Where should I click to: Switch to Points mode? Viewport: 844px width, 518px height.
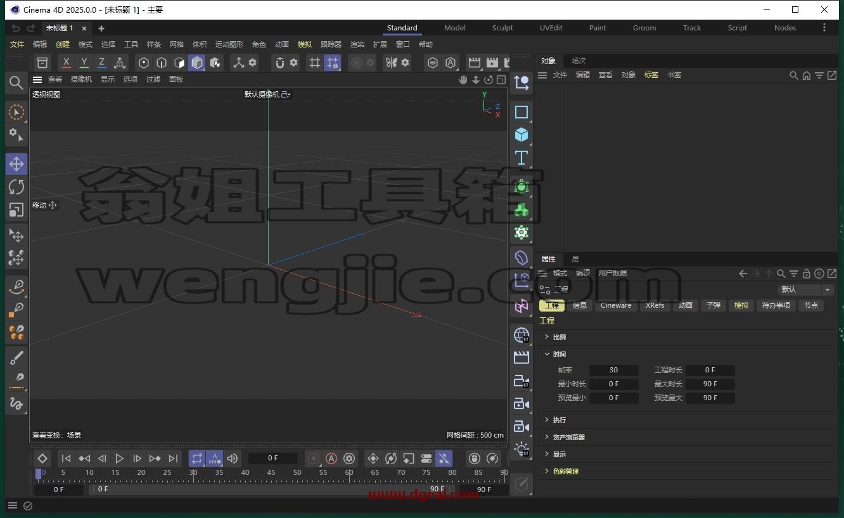click(x=144, y=63)
